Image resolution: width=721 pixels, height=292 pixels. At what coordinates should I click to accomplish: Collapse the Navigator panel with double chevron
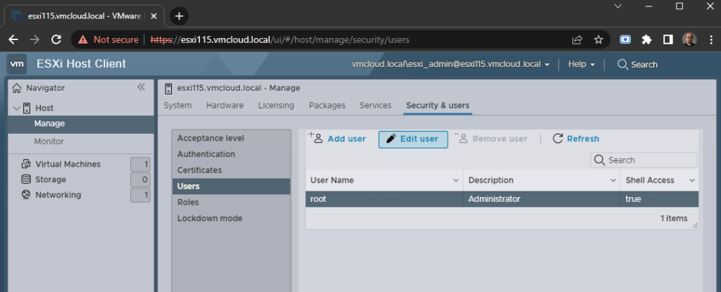click(x=141, y=87)
